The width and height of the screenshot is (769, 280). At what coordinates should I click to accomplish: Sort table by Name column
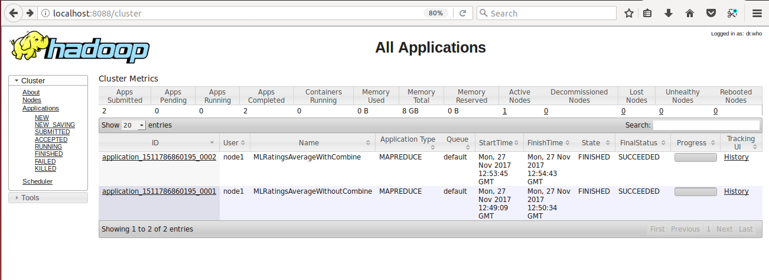[x=312, y=142]
